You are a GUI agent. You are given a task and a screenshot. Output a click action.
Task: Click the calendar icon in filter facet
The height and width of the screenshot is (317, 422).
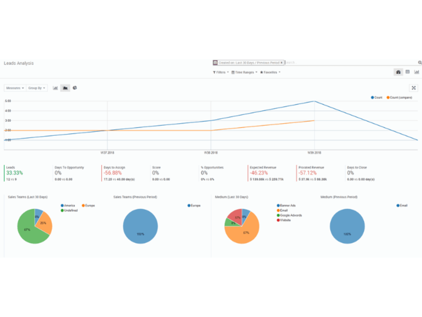(x=215, y=63)
